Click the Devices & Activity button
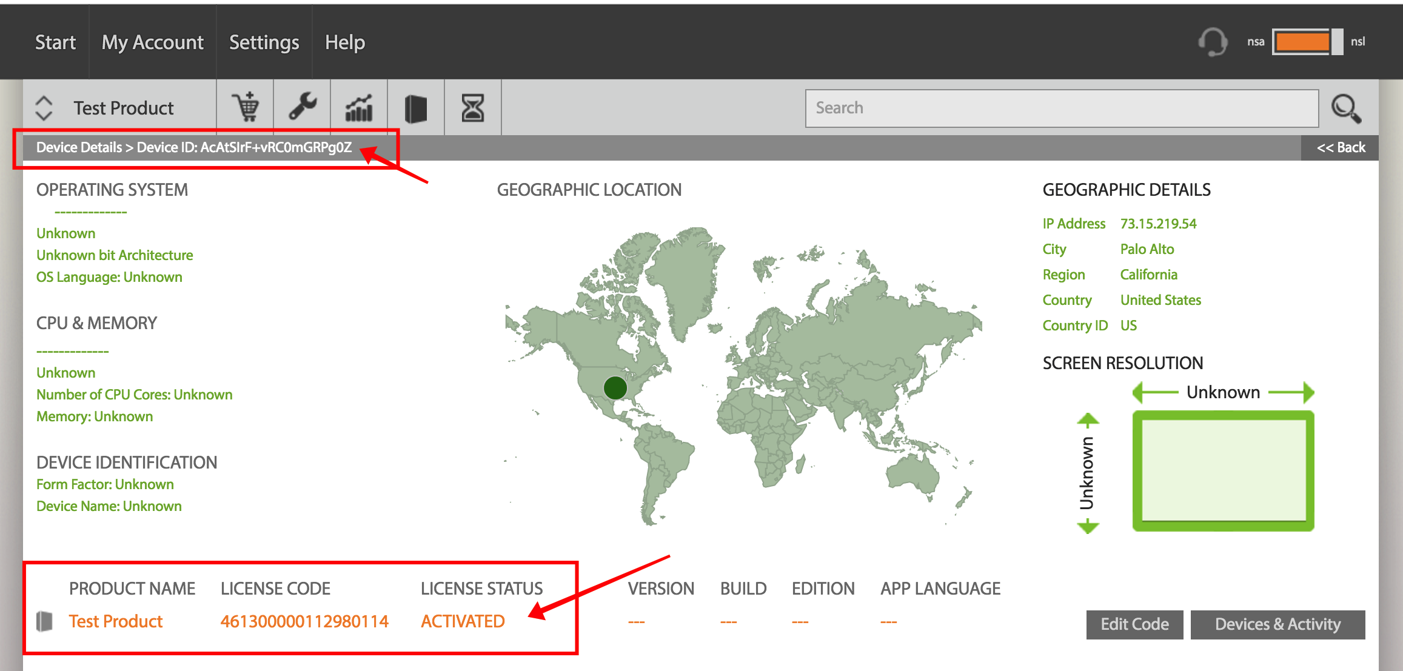The width and height of the screenshot is (1403, 671). coord(1278,624)
